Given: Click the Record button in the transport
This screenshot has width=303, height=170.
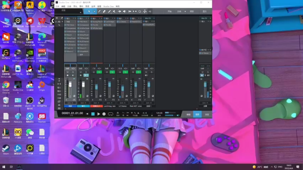Looking at the screenshot, I should coord(104,114).
